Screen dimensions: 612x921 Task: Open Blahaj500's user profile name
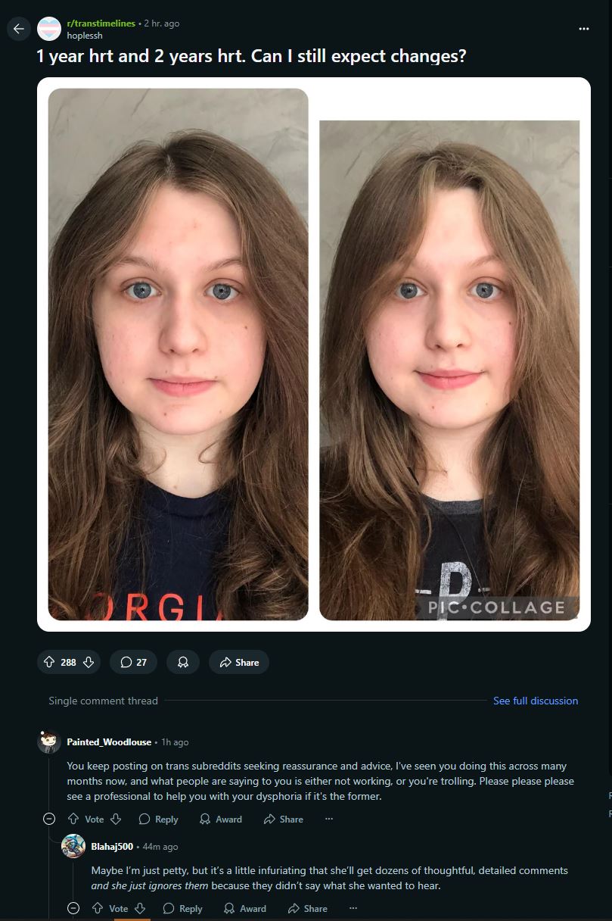[112, 846]
